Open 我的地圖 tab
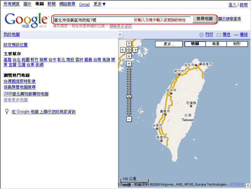The width and height of the screenshot is (251, 189). tap(12, 35)
